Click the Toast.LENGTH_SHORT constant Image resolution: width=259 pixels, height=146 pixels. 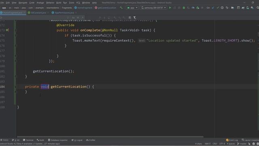pos(219,41)
